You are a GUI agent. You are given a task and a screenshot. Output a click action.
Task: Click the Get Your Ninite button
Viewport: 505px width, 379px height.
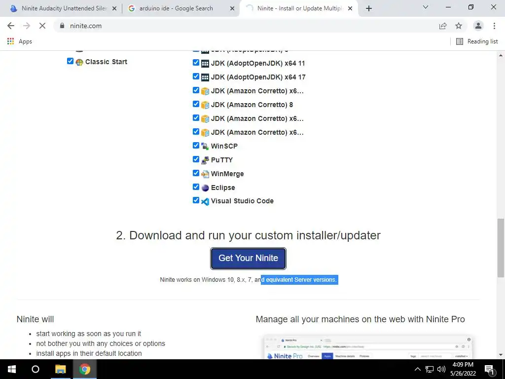click(x=249, y=258)
